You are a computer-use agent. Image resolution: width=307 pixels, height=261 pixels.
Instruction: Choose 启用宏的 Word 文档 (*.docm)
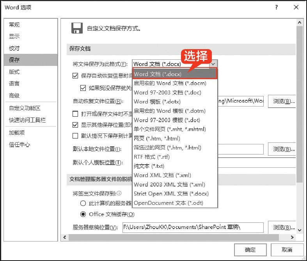[175, 83]
